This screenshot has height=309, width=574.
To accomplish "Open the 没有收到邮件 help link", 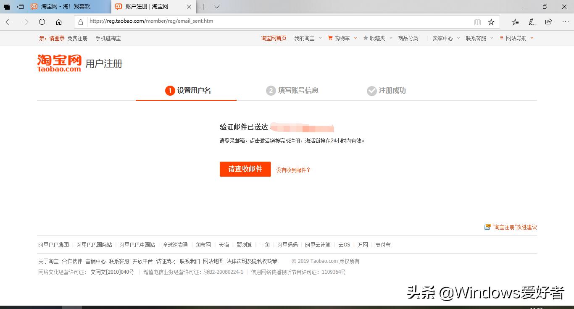I will point(292,170).
